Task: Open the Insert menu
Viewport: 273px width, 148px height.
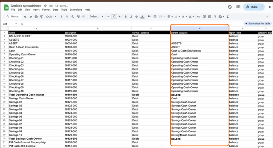Action: (x=36, y=10)
